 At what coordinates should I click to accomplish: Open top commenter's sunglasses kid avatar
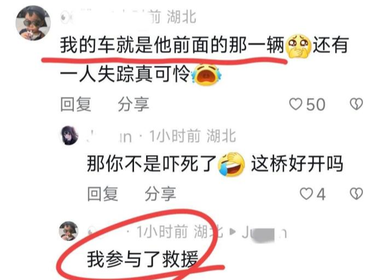coord(33,23)
